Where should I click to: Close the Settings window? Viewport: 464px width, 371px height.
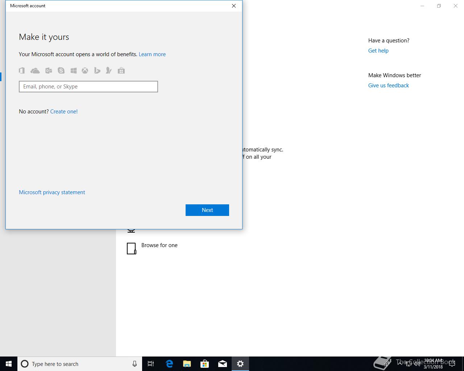click(456, 6)
